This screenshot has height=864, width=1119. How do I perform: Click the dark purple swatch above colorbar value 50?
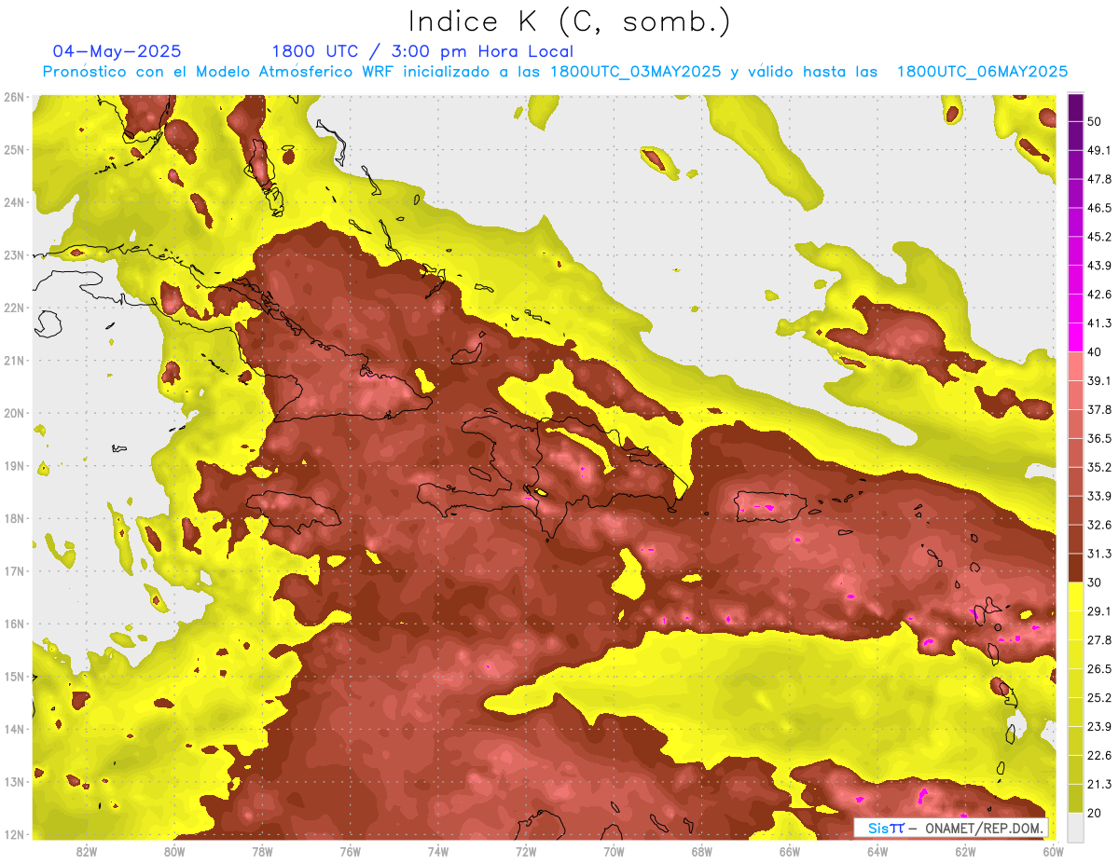[1074, 107]
